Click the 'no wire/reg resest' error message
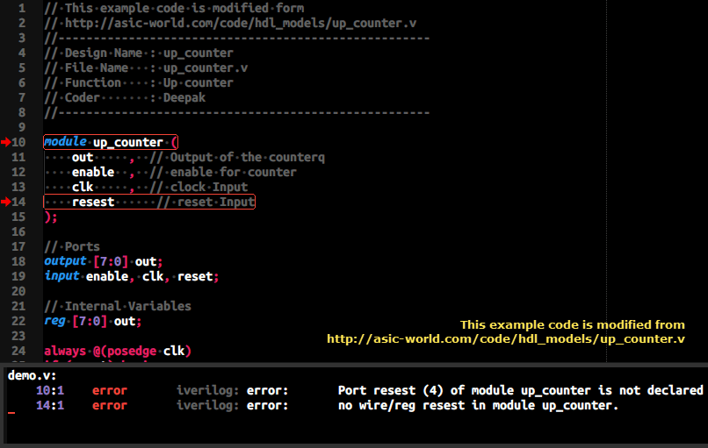The height and width of the screenshot is (448, 708). (x=478, y=405)
